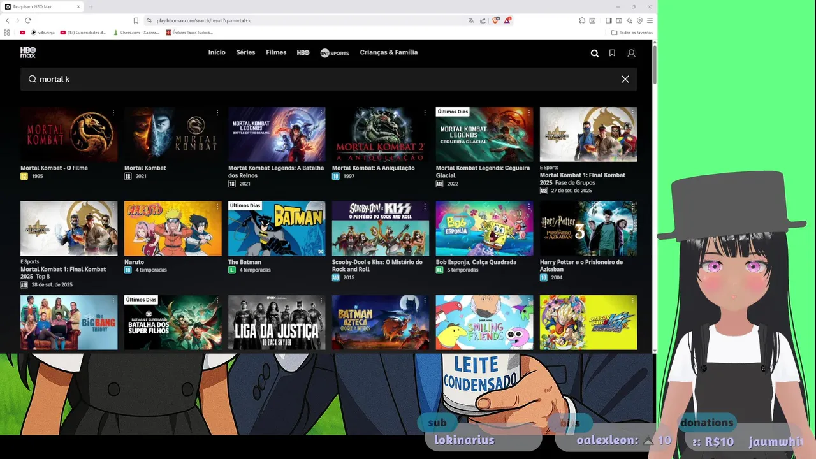Select the Pesquisar • HBO Max tab

tap(43, 7)
